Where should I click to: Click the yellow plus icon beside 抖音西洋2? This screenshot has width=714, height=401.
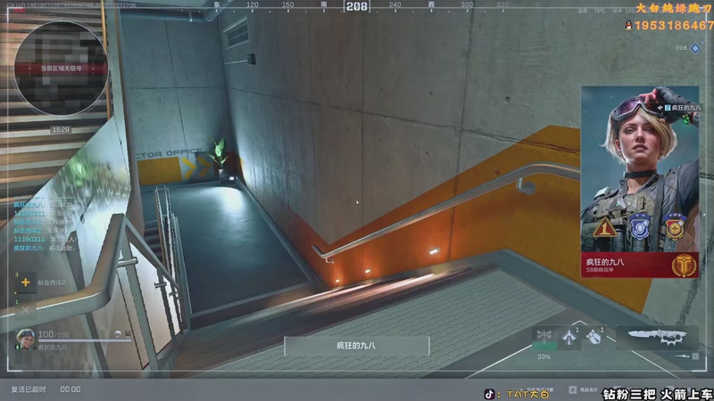point(26,282)
